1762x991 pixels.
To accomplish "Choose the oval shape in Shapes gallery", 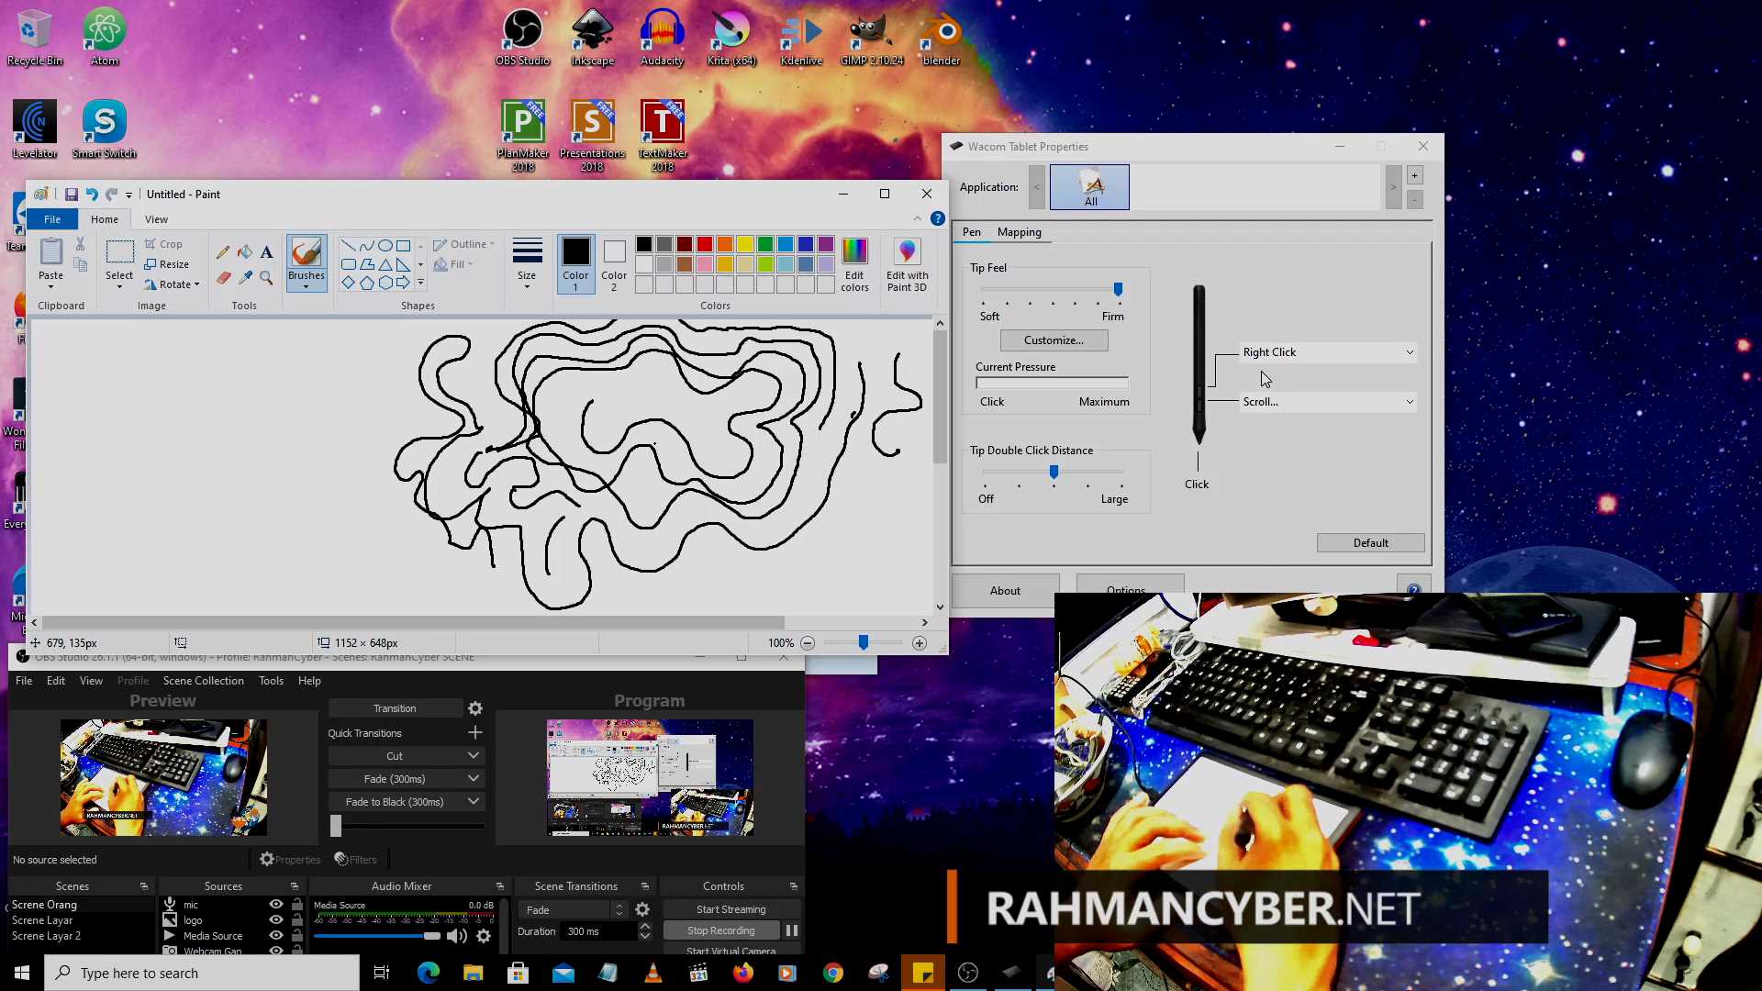I will click(x=385, y=245).
